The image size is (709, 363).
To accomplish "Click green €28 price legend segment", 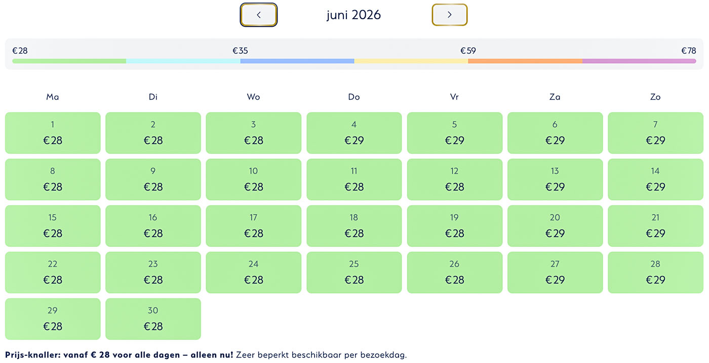I will pos(69,61).
